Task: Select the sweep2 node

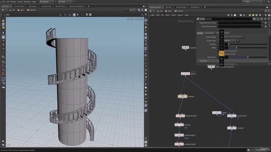Action: click(x=232, y=128)
